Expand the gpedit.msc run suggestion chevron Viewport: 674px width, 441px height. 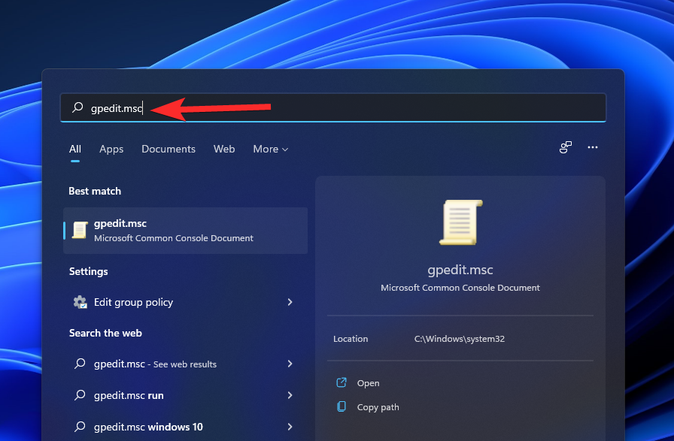point(290,395)
